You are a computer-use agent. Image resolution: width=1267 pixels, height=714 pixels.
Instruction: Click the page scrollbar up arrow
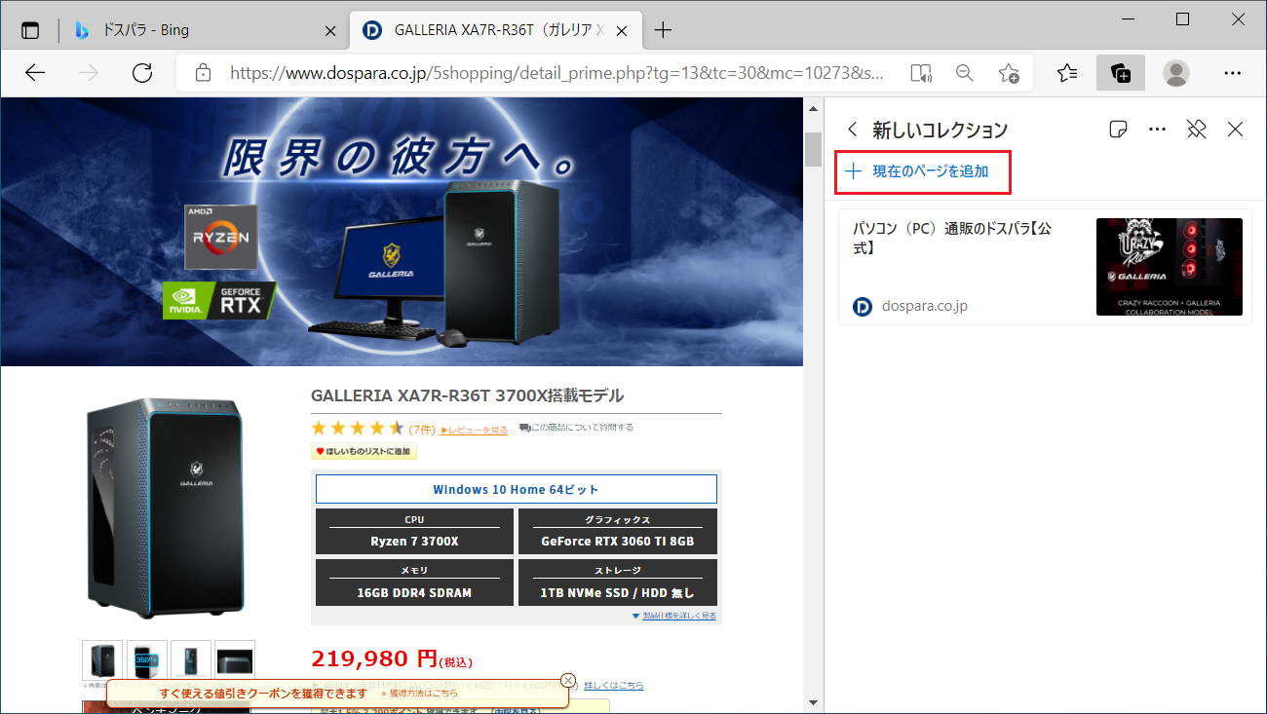coord(813,108)
